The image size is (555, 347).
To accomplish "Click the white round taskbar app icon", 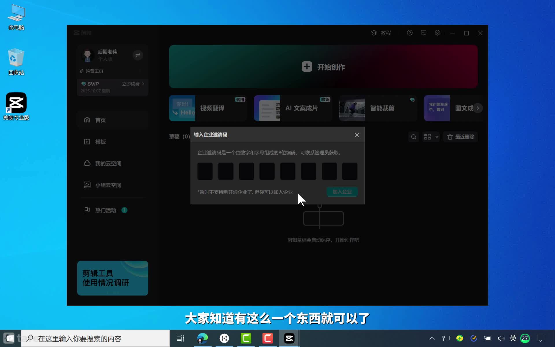I will pos(224,338).
